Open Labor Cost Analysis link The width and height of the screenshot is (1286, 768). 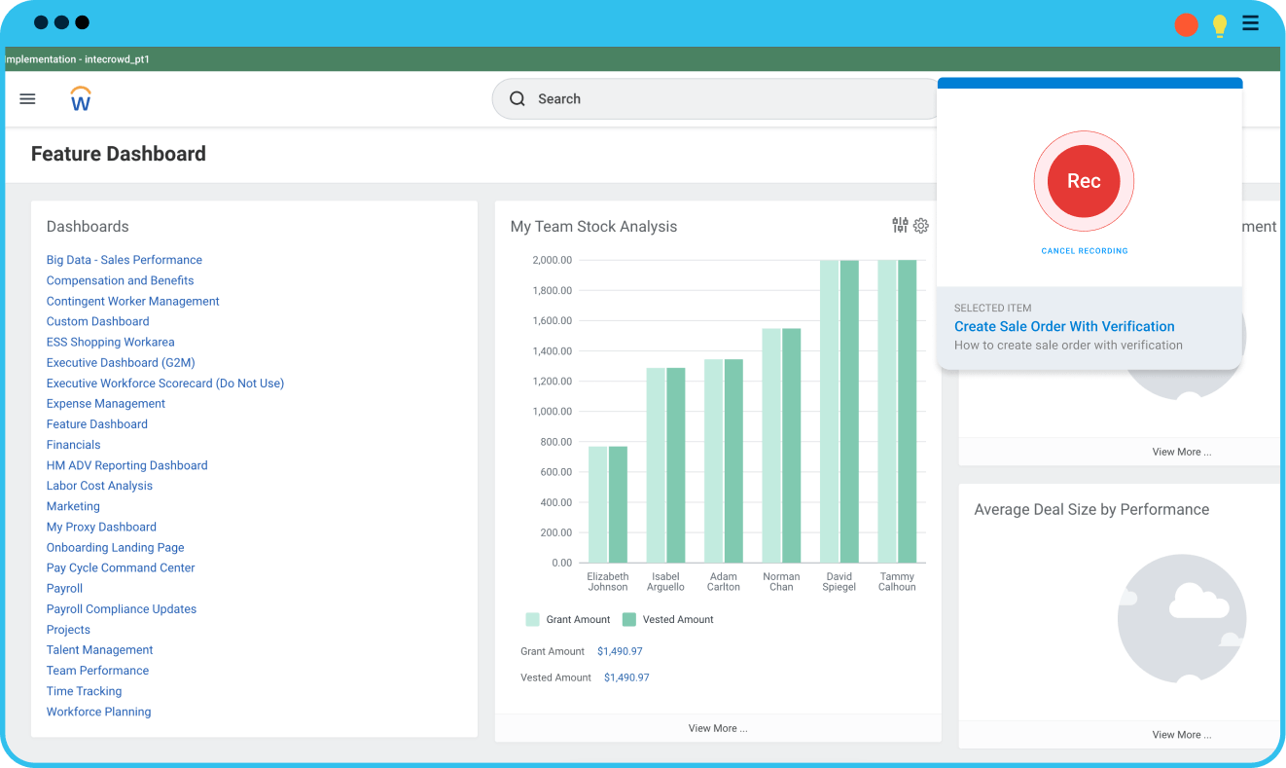tap(99, 486)
